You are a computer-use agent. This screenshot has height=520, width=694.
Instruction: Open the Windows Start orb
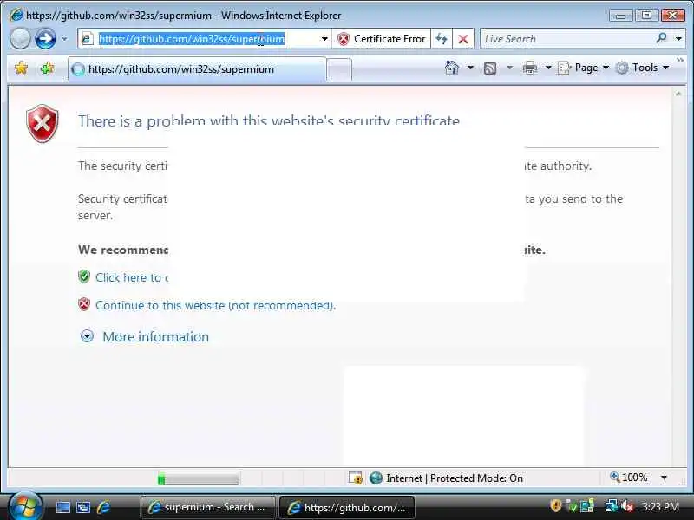click(25, 506)
